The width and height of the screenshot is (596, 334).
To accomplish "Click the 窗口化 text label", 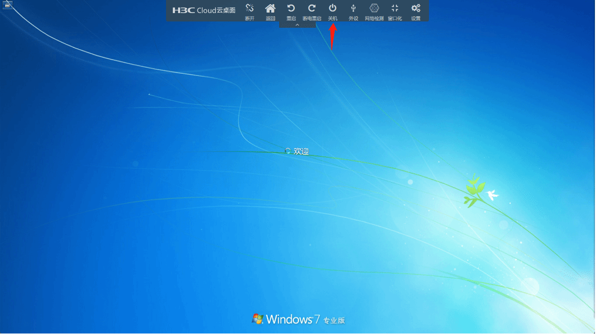I will pyautogui.click(x=395, y=18).
